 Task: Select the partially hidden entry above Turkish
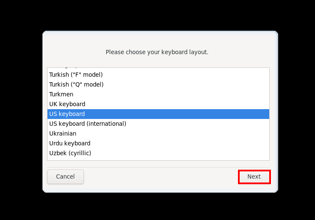pyautogui.click(x=158, y=69)
